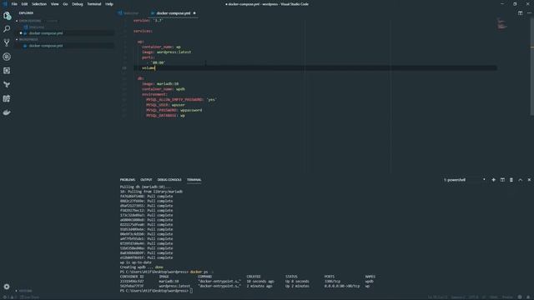The height and width of the screenshot is (300, 534).
Task: Click line number 10 in gutter
Action: [124, 68]
